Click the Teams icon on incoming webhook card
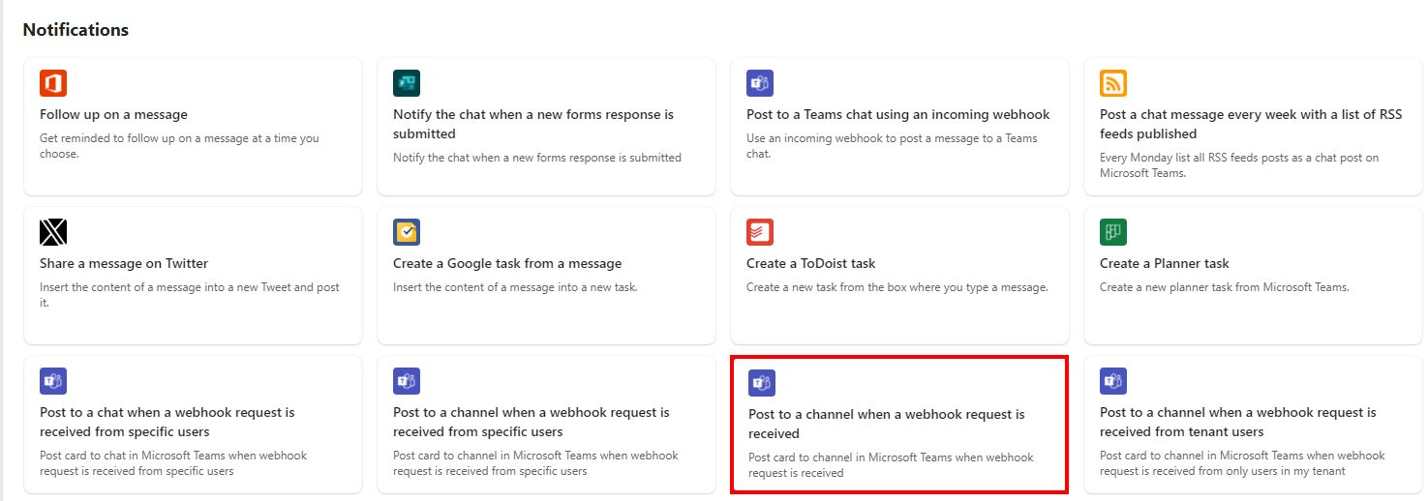This screenshot has height=501, width=1428. tap(760, 83)
